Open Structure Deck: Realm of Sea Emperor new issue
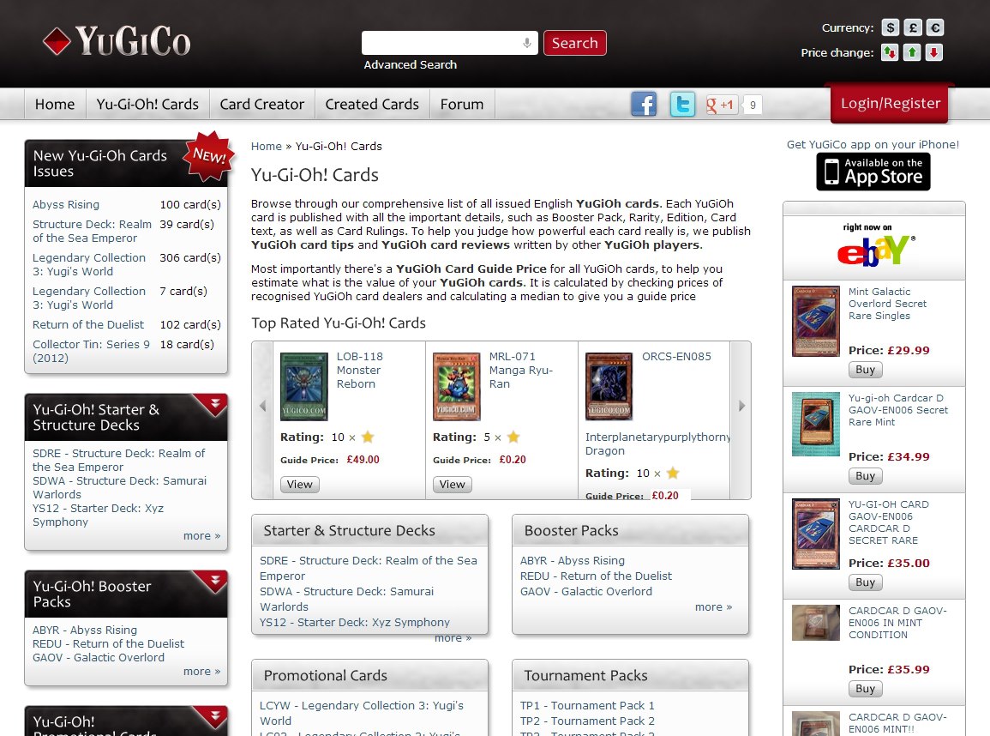The image size is (990, 736). 93,232
